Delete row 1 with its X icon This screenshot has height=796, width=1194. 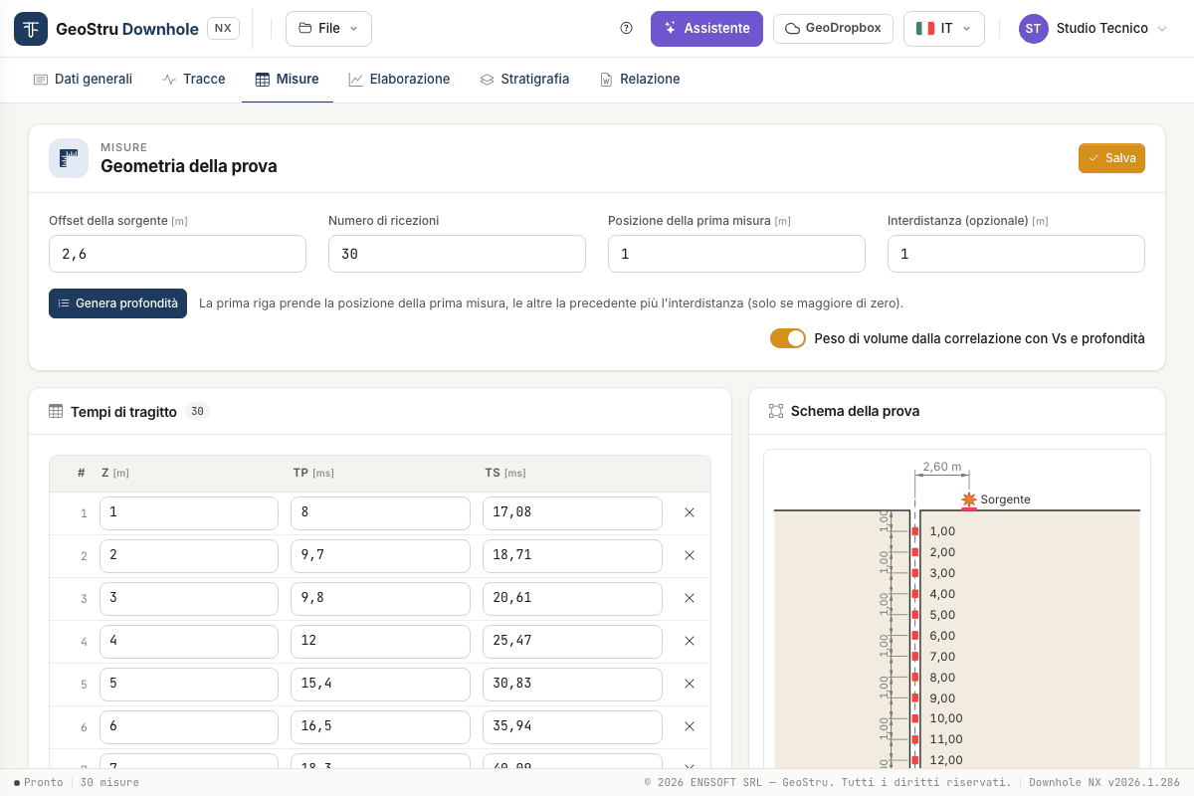(x=690, y=513)
